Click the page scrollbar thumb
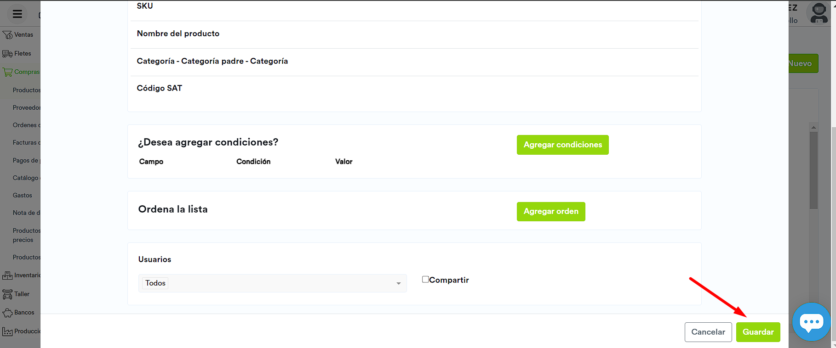Image resolution: width=836 pixels, height=348 pixels. pyautogui.click(x=813, y=170)
